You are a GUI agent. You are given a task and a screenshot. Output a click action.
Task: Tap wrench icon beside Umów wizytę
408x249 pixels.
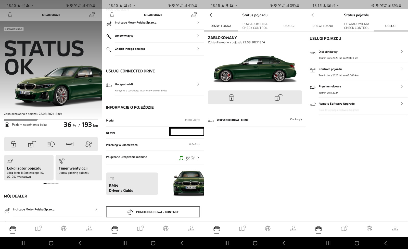point(109,36)
